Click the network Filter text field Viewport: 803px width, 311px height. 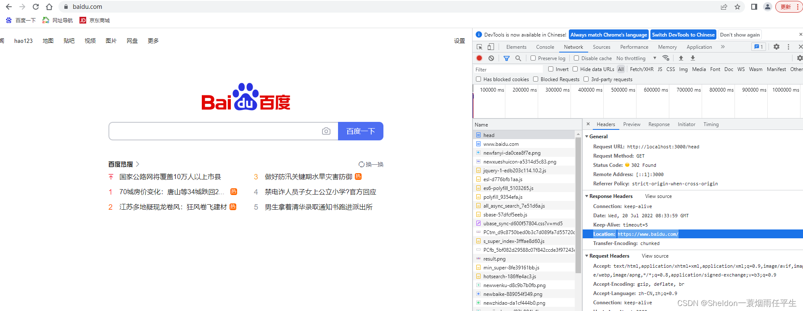click(x=509, y=69)
